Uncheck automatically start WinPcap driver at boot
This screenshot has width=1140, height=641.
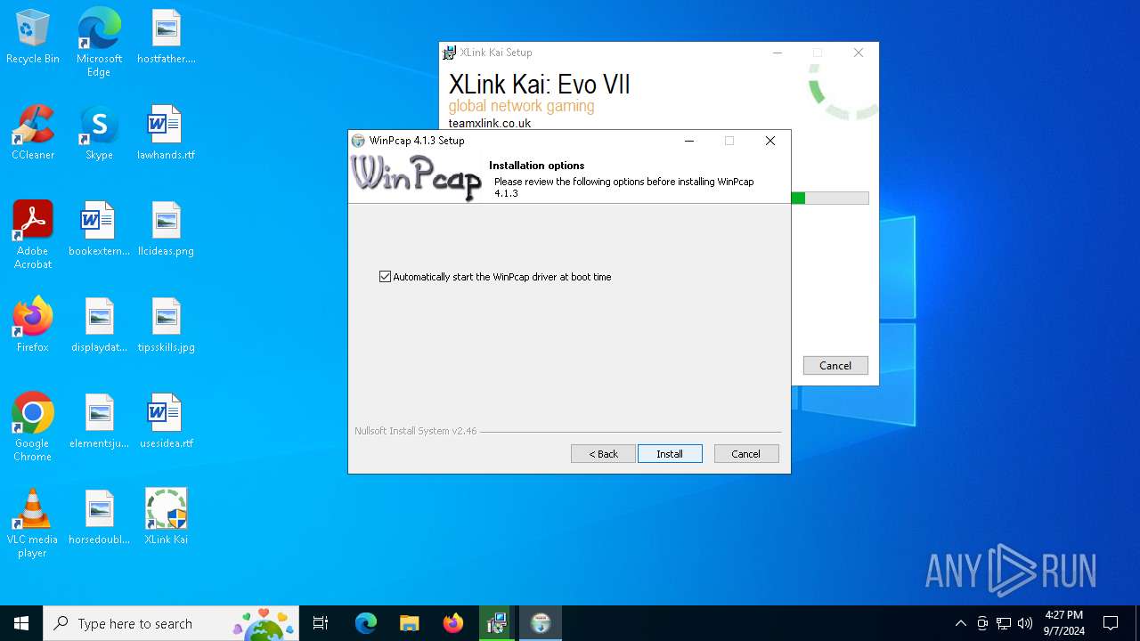click(x=385, y=277)
